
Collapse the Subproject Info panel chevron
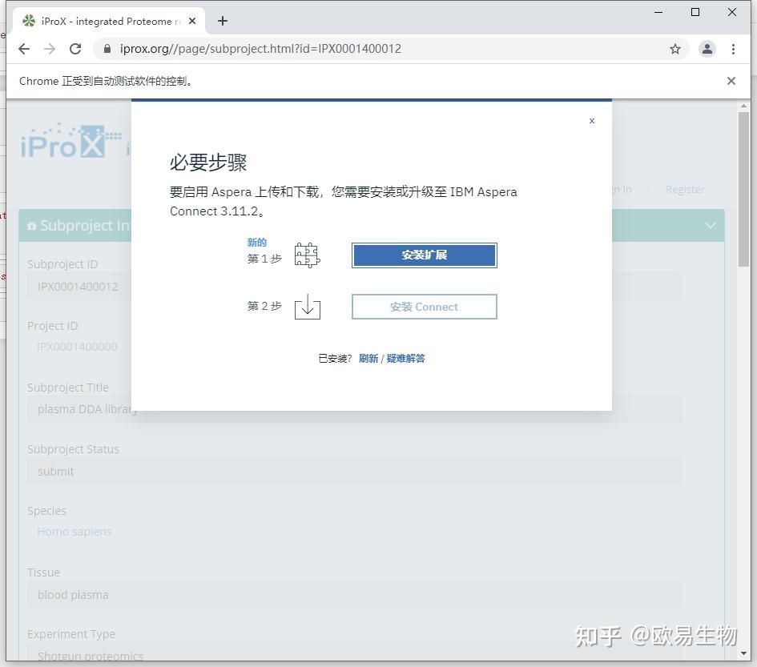(x=710, y=225)
